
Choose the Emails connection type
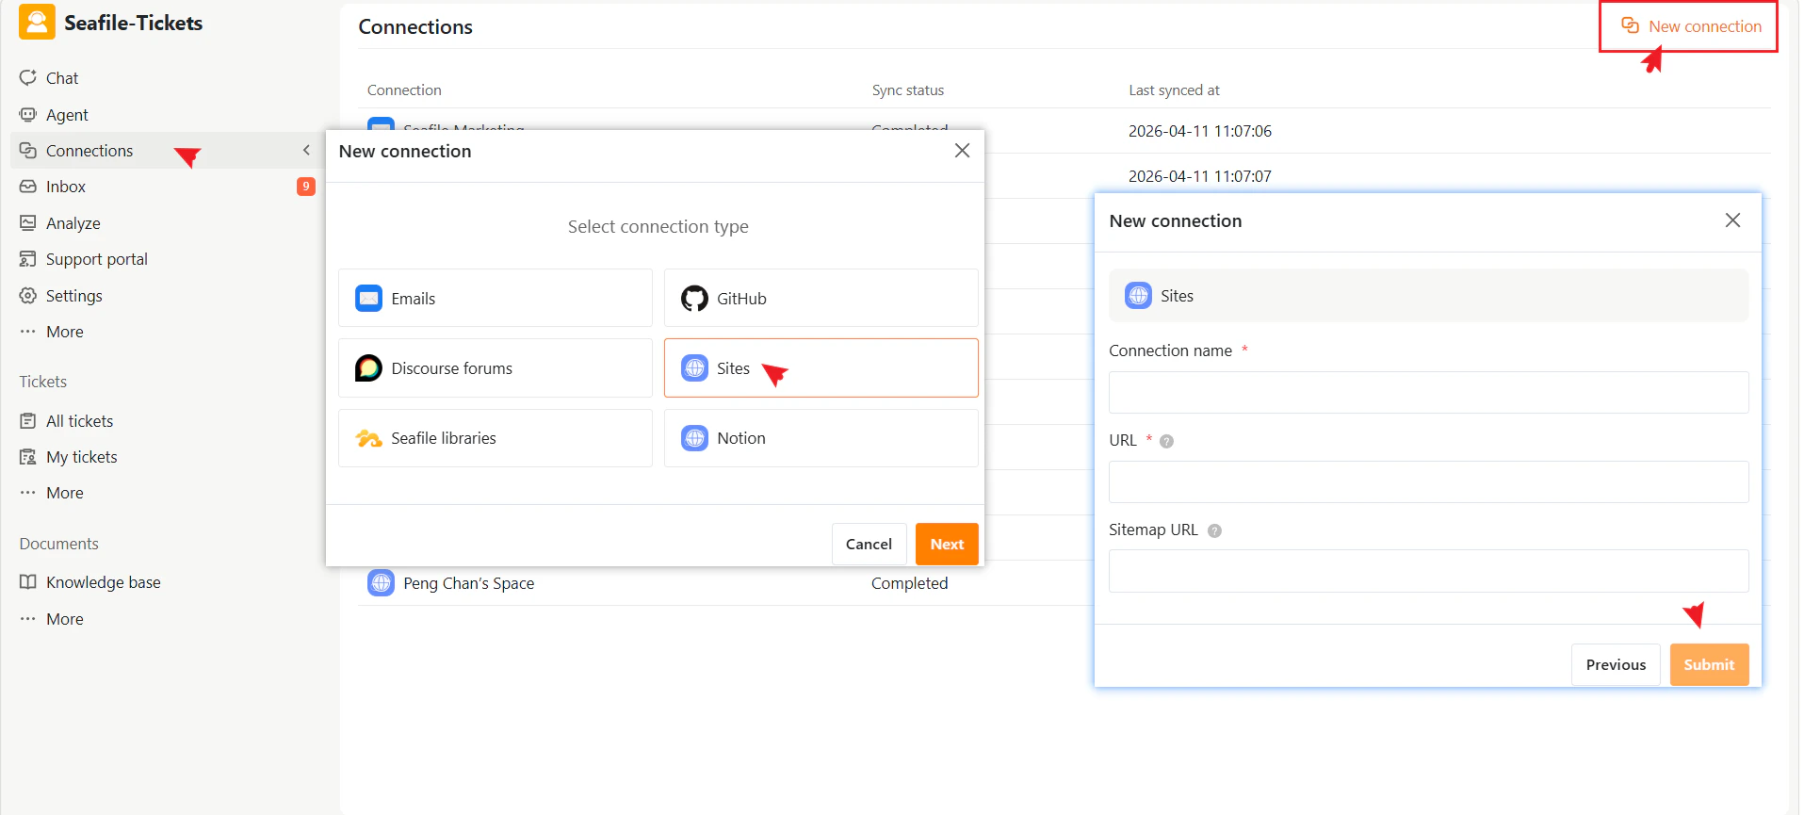click(x=496, y=299)
